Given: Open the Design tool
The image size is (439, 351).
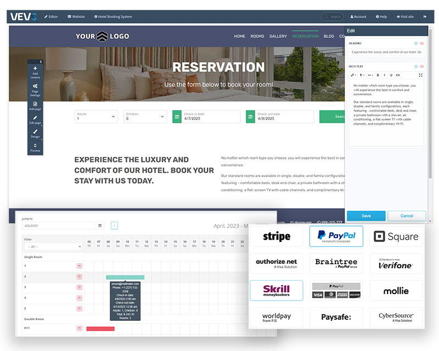Looking at the screenshot, I should 35,133.
